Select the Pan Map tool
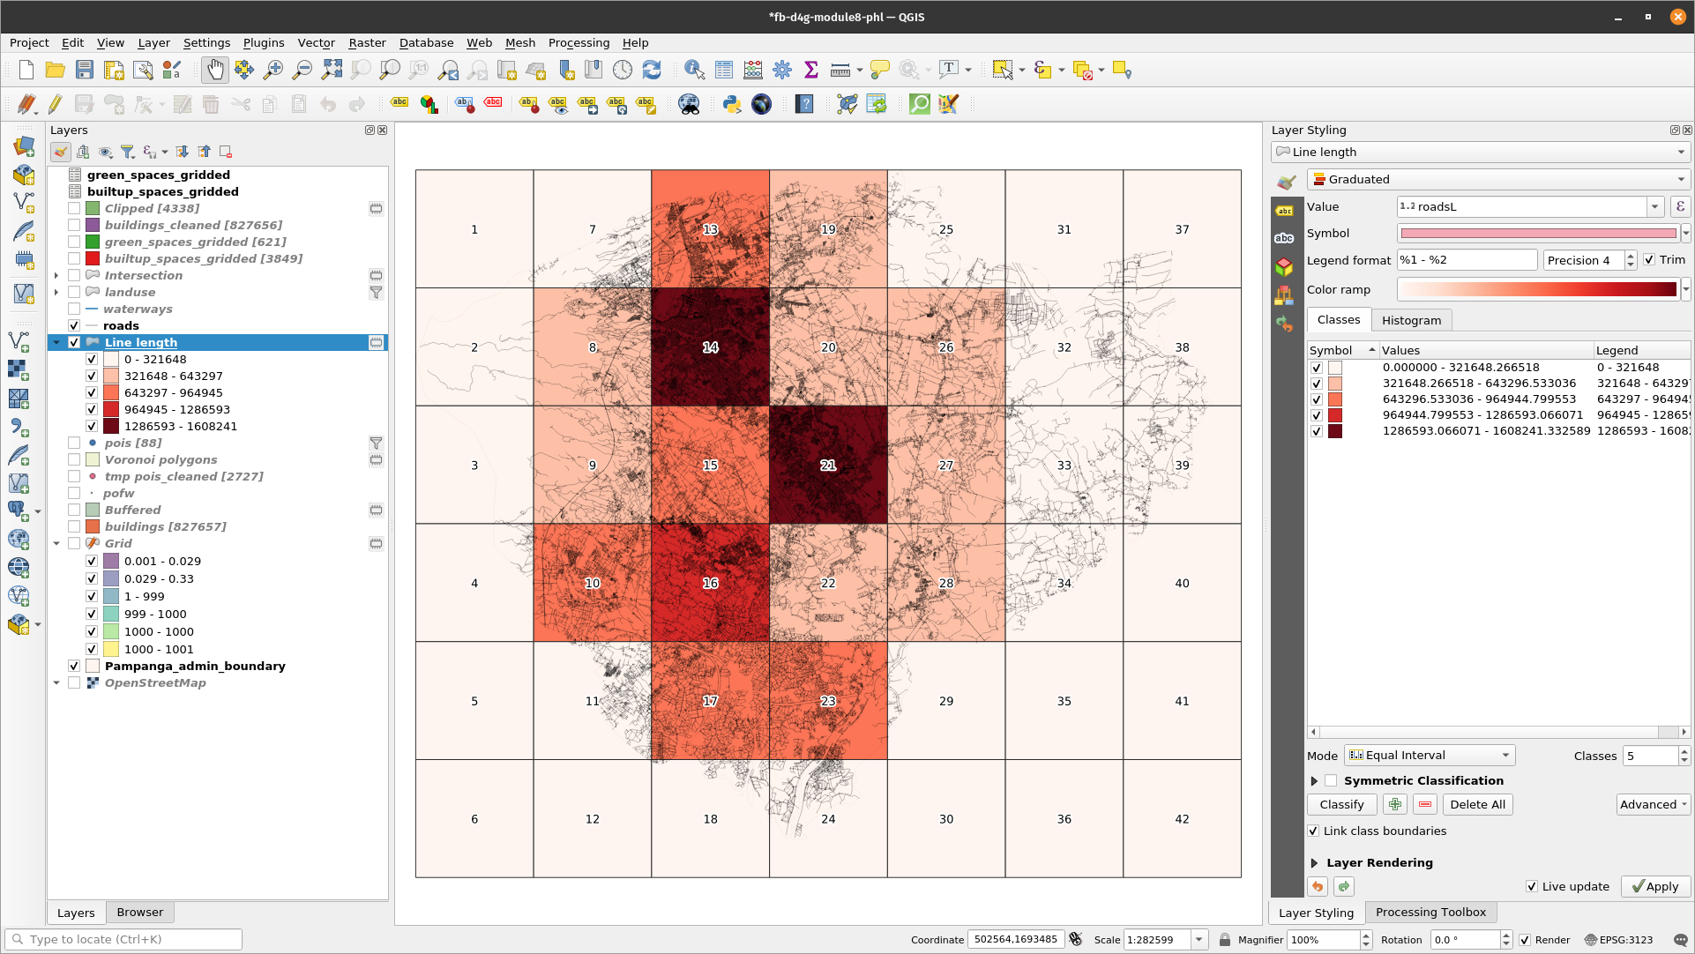This screenshot has height=954, width=1695. [214, 70]
